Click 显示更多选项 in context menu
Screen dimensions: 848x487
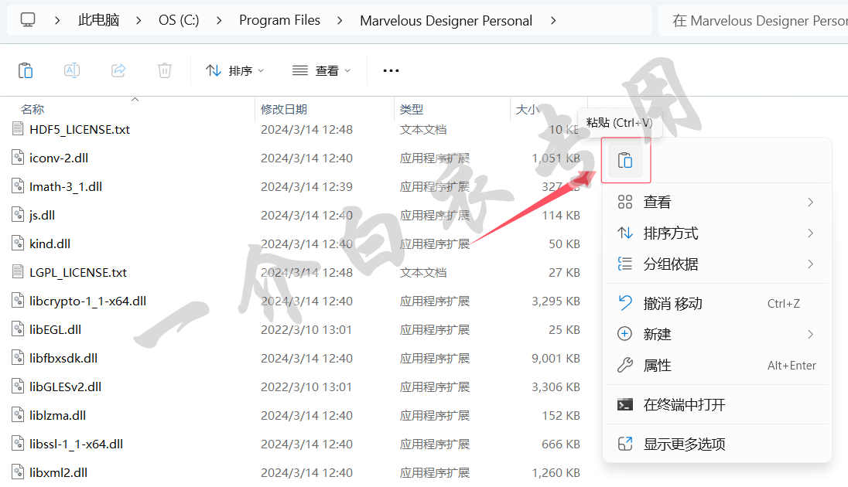pyautogui.click(x=684, y=444)
